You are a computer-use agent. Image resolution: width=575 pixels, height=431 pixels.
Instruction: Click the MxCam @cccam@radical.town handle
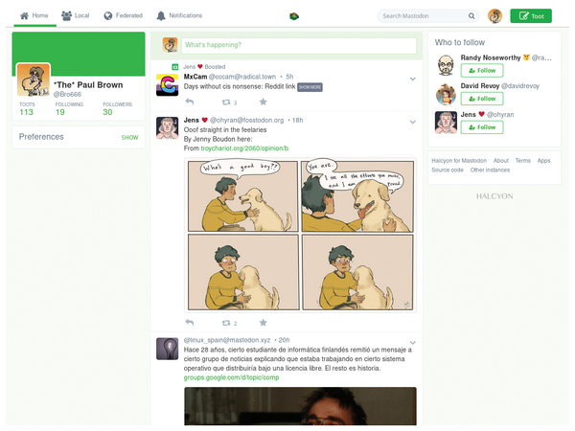(242, 77)
